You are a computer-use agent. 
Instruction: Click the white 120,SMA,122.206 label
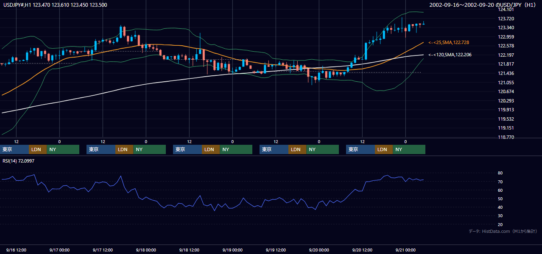coord(450,55)
